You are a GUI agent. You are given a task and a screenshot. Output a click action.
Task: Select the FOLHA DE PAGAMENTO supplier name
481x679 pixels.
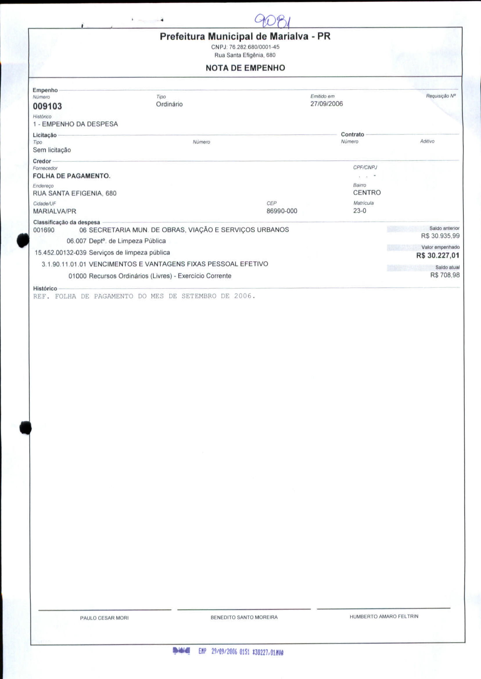coord(71,176)
